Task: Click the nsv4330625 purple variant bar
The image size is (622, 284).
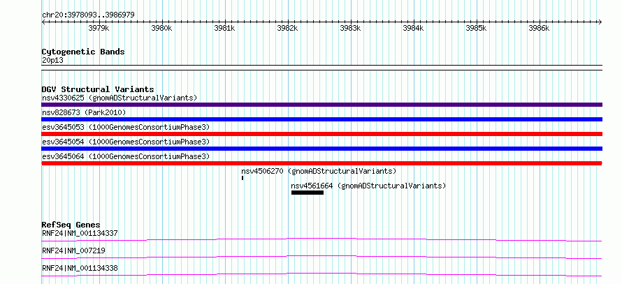Action: coord(321,105)
